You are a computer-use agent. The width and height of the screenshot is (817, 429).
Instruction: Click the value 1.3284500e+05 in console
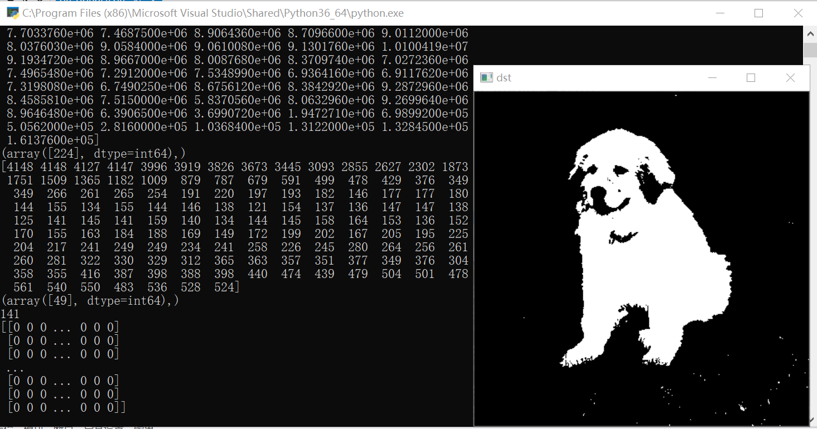tap(425, 127)
